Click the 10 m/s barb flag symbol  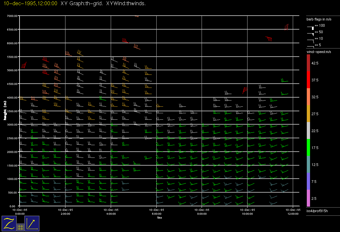pyautogui.click(x=311, y=40)
